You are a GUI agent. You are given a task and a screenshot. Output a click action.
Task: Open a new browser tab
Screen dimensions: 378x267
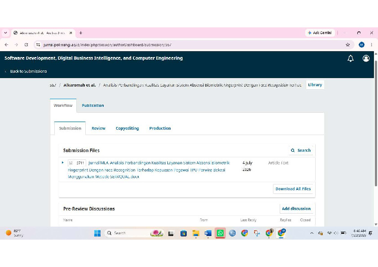tap(81, 33)
